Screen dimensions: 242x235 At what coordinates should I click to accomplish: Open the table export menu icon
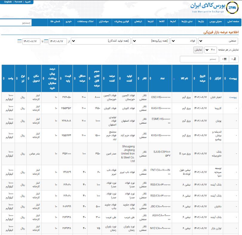pyautogui.click(x=234, y=59)
